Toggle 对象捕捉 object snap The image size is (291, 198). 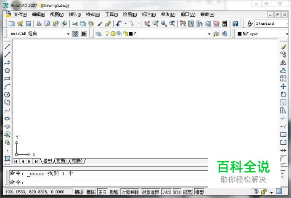[x=130, y=192]
